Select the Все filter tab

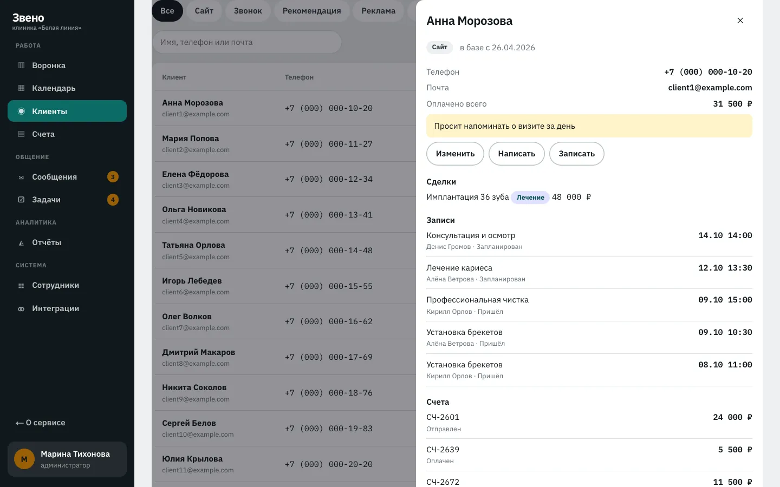[x=167, y=11]
